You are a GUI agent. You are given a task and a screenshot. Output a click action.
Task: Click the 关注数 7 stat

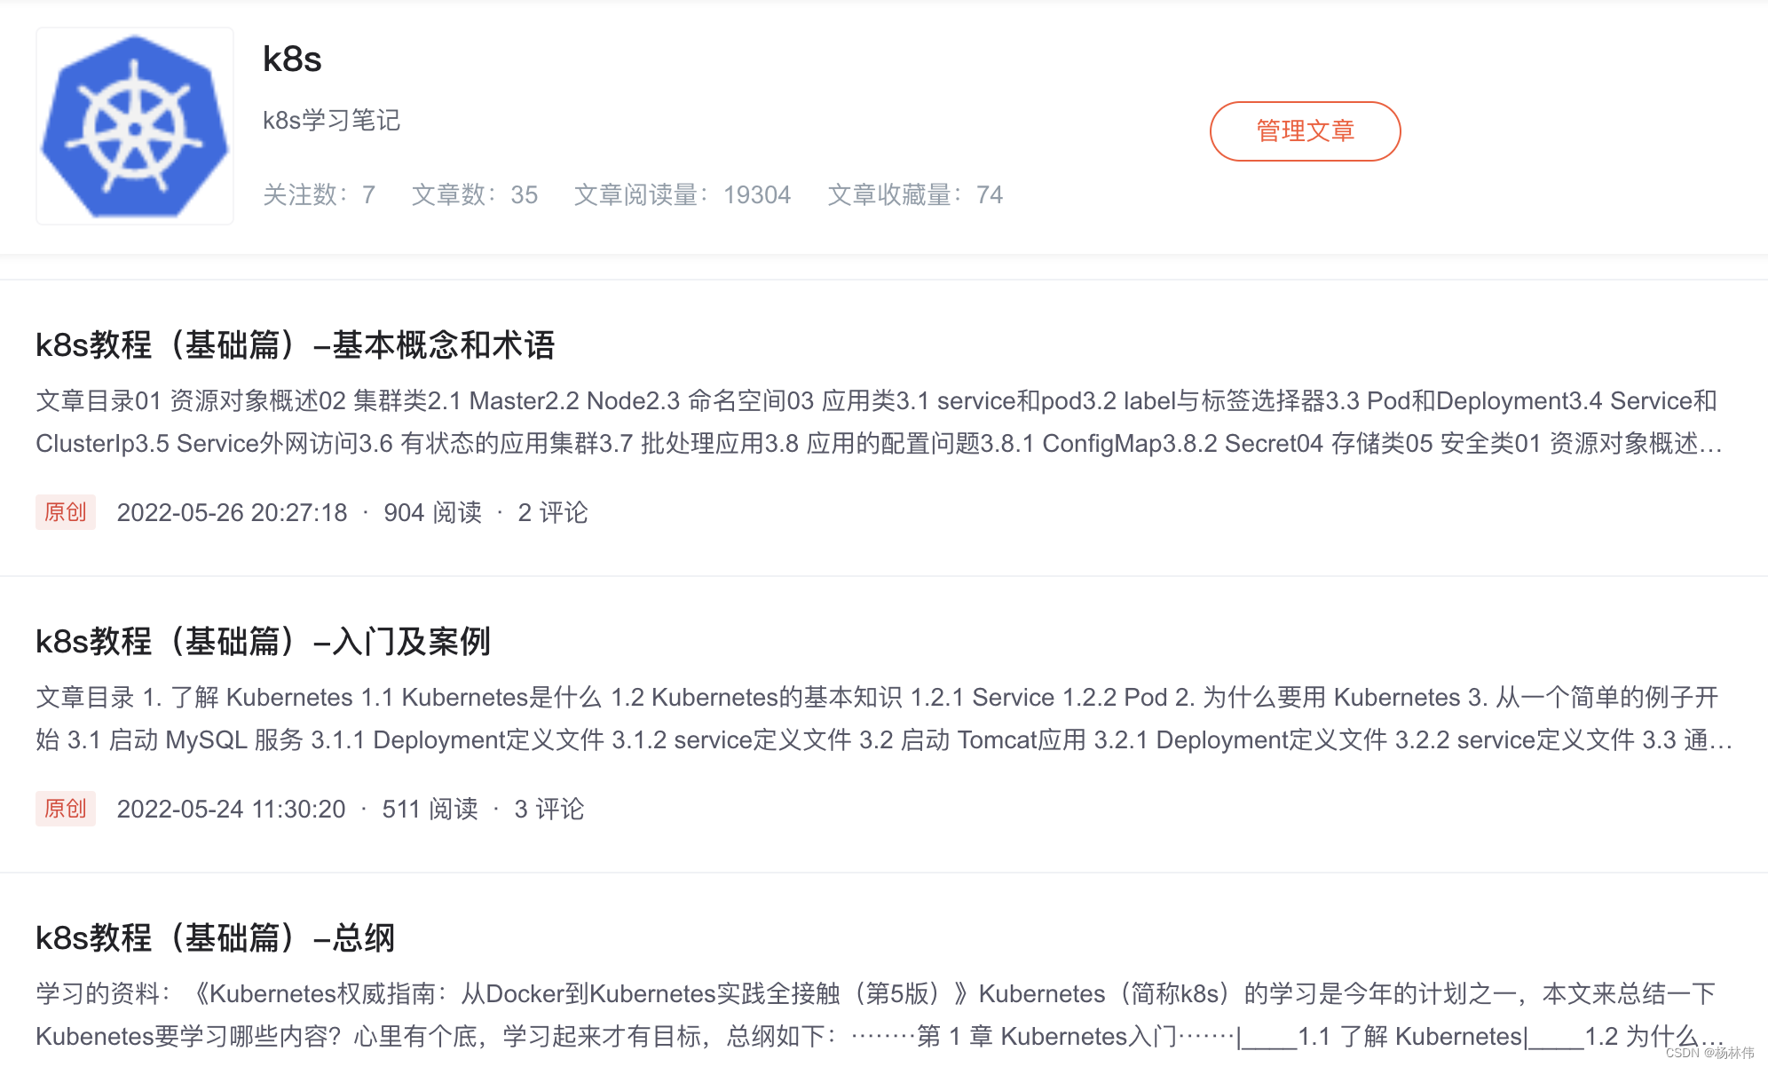319,194
